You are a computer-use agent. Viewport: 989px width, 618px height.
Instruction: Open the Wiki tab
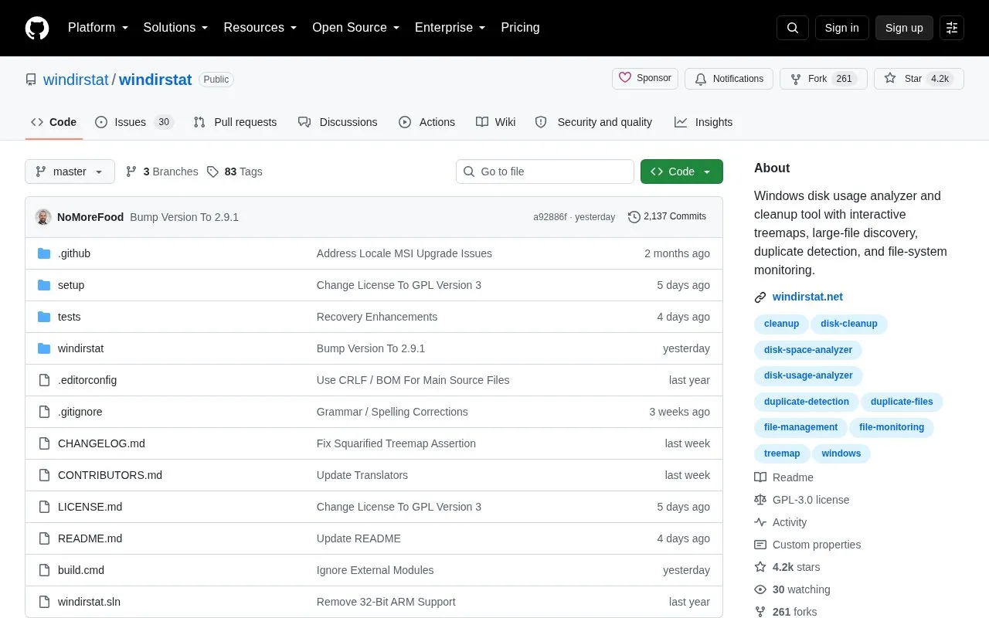click(495, 122)
